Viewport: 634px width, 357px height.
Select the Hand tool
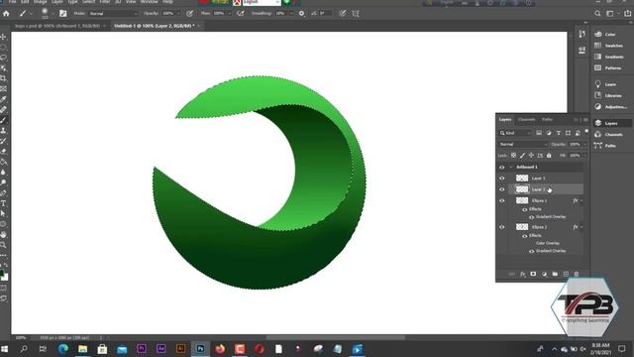pos(3,234)
